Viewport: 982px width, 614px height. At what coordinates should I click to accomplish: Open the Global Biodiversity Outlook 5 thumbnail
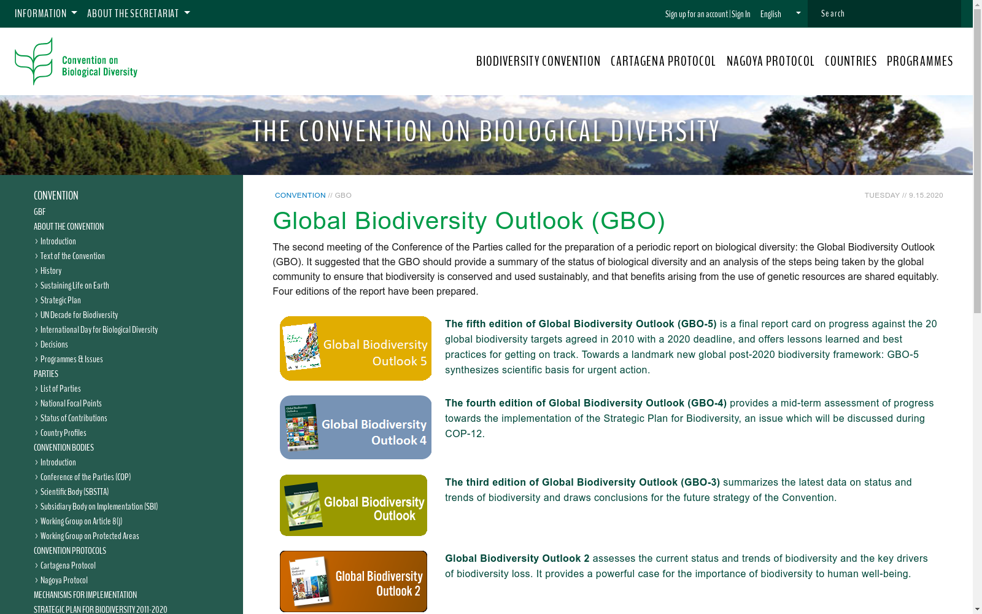coord(355,348)
